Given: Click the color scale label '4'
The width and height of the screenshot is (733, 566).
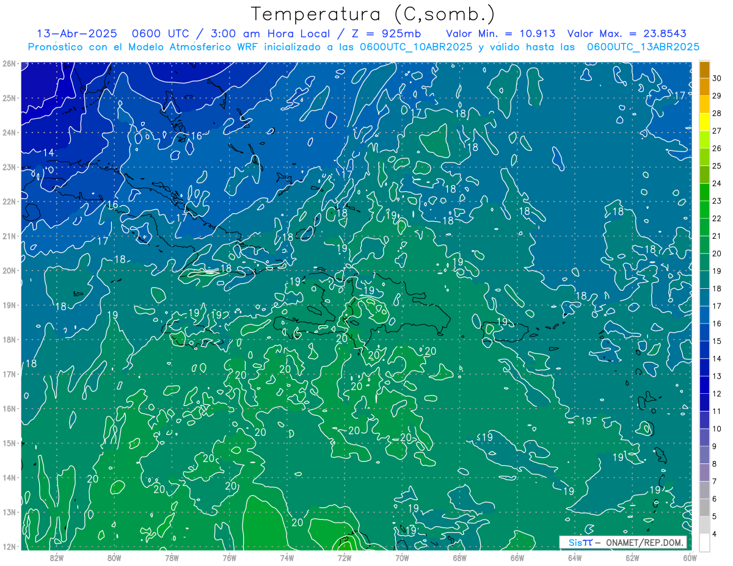Looking at the screenshot, I should 715,534.
